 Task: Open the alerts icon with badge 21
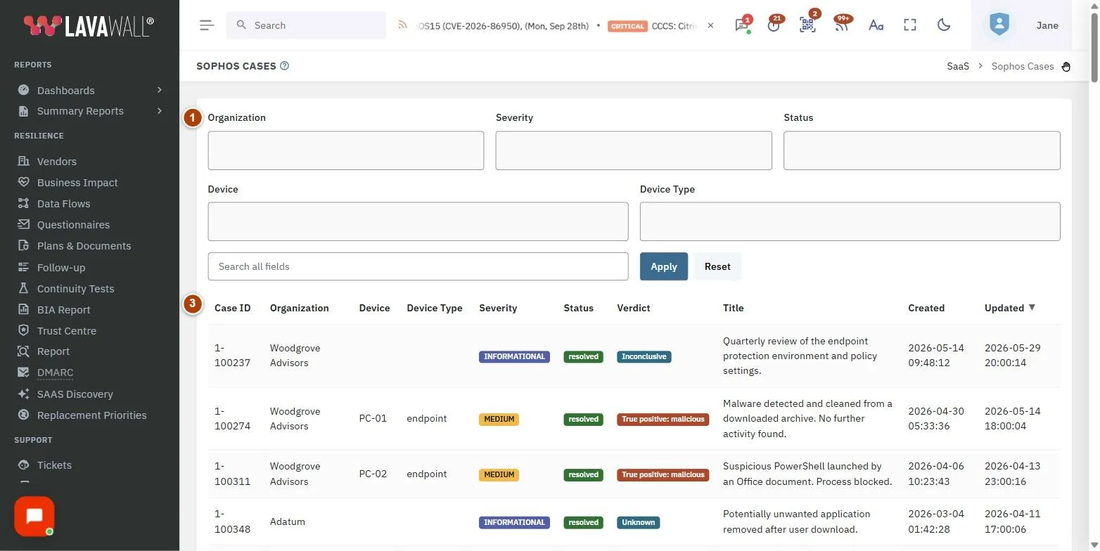pos(774,25)
